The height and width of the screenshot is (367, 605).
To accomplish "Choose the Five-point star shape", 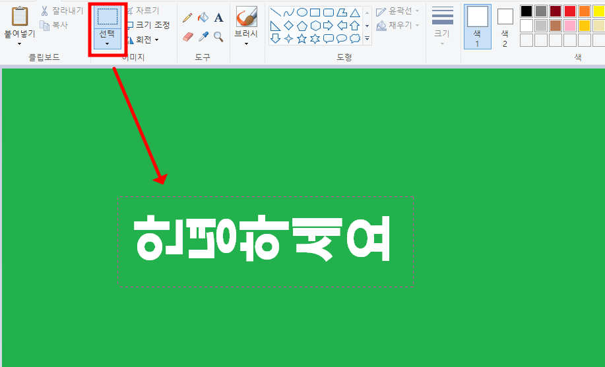I will point(302,39).
